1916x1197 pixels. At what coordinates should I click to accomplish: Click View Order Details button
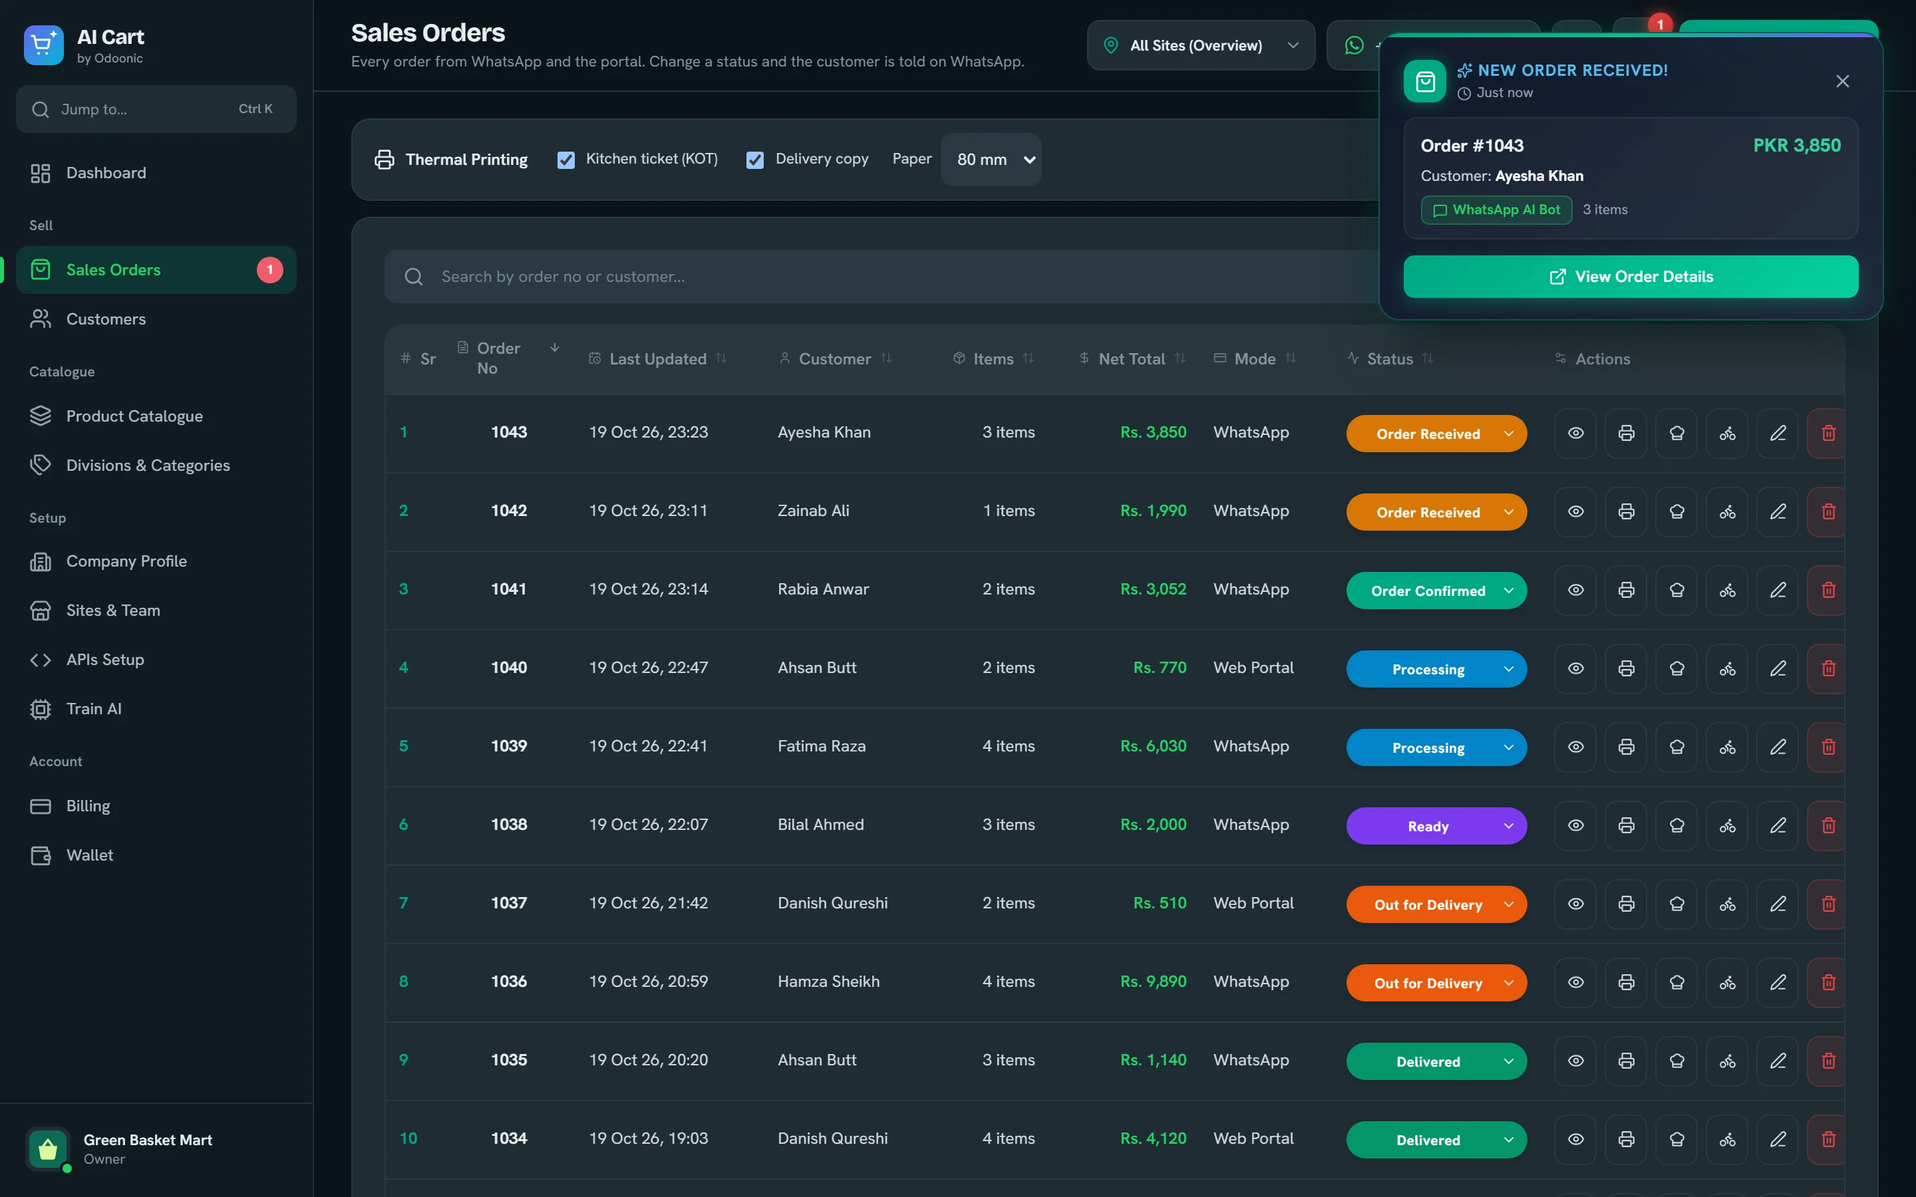tap(1630, 276)
